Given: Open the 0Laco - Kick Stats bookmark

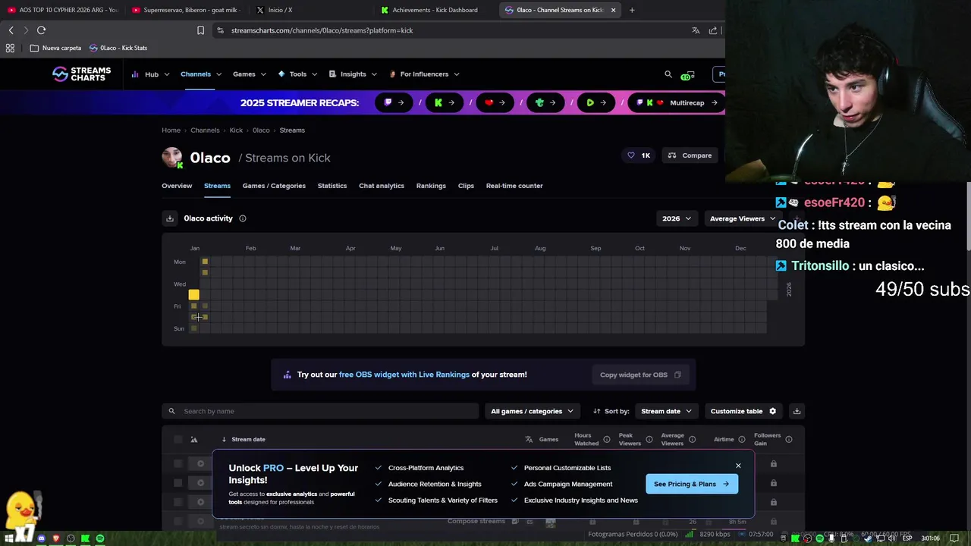Looking at the screenshot, I should tap(118, 48).
